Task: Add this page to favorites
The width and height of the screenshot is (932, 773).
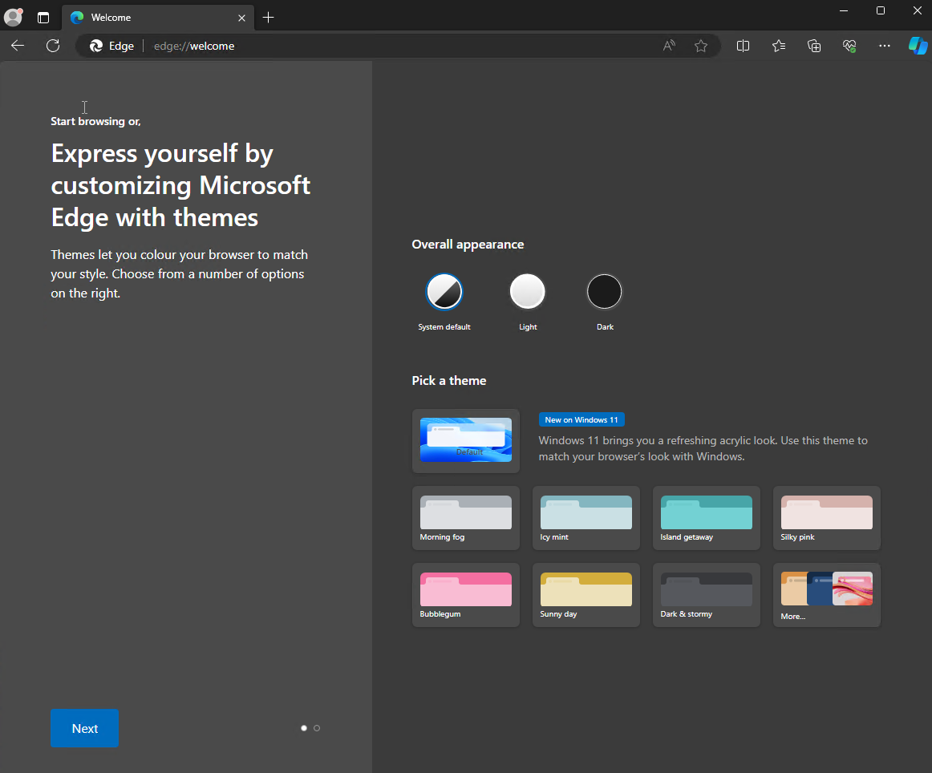Action: click(x=701, y=46)
